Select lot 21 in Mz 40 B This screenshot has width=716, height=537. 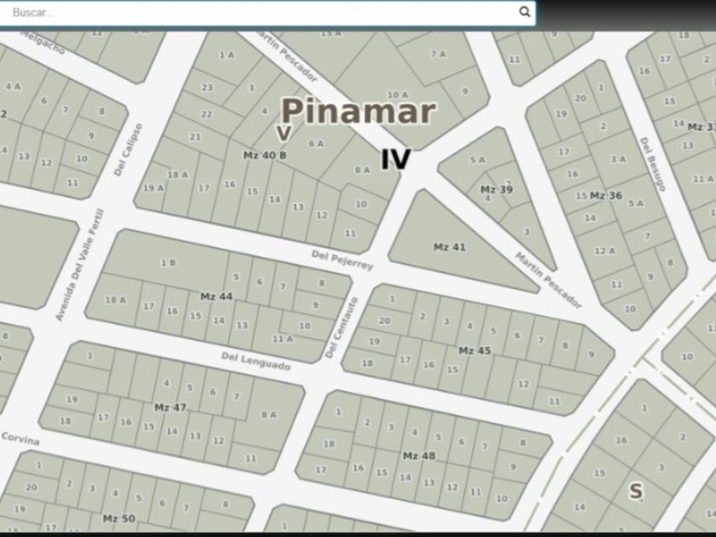click(195, 136)
